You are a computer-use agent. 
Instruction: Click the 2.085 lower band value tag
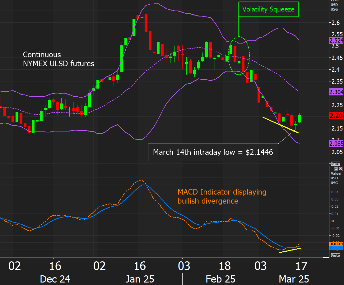pos(337,144)
